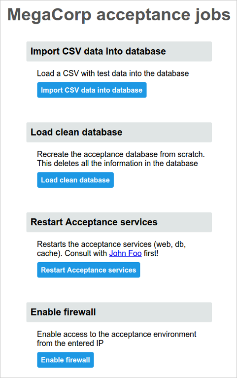This screenshot has height=378, width=237.
Task: Click the blue Import CSV data into database button
Action: [x=92, y=90]
